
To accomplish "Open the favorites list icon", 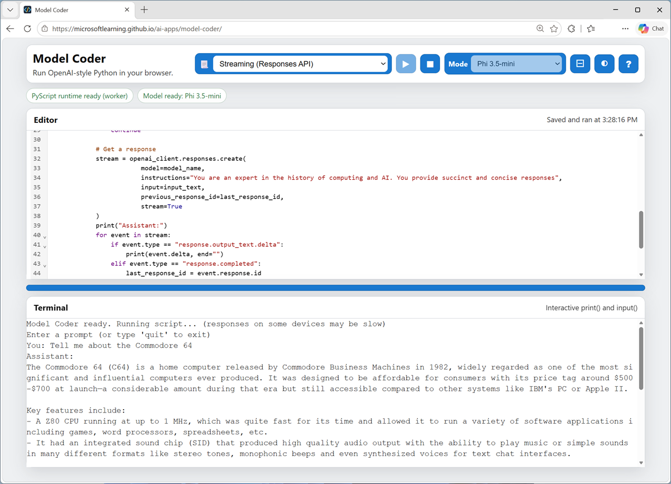I will [x=591, y=28].
